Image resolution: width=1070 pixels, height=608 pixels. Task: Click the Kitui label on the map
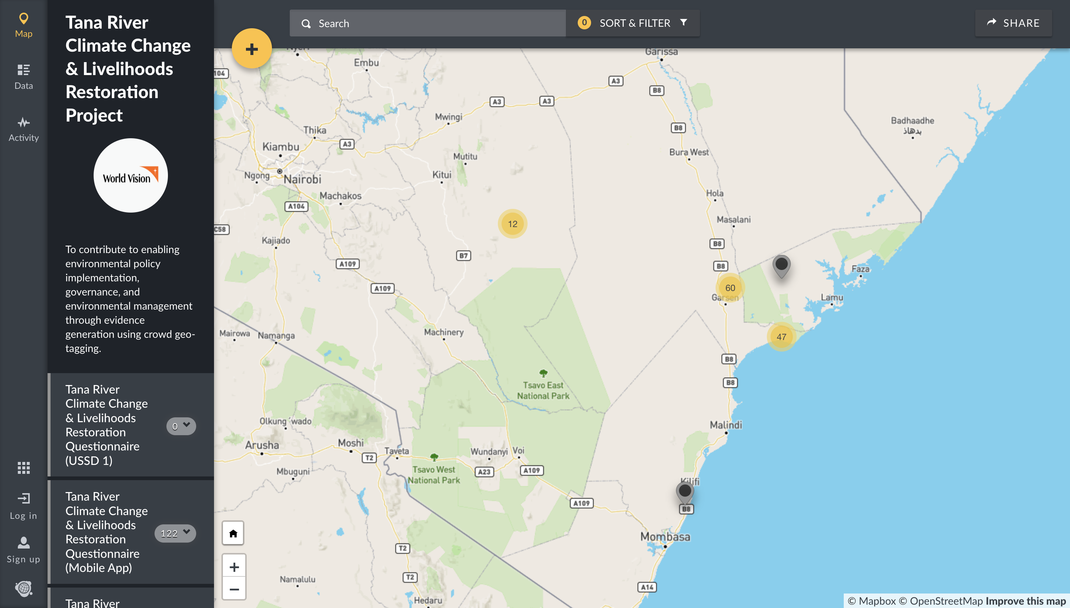[441, 175]
